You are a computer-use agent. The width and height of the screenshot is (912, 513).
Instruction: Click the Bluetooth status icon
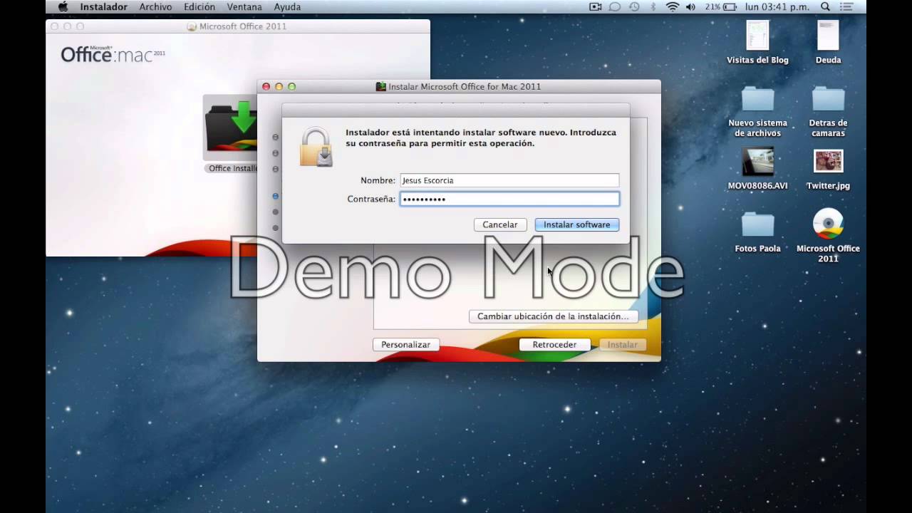coord(653,6)
